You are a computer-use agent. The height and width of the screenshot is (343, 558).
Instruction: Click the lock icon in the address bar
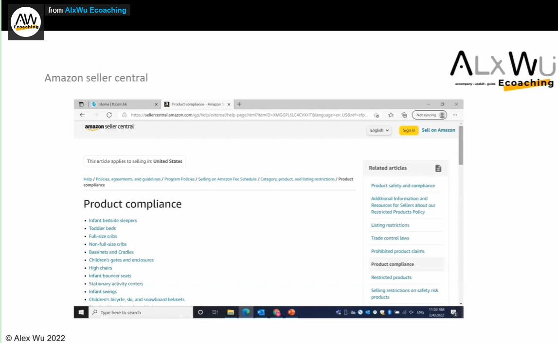click(124, 115)
